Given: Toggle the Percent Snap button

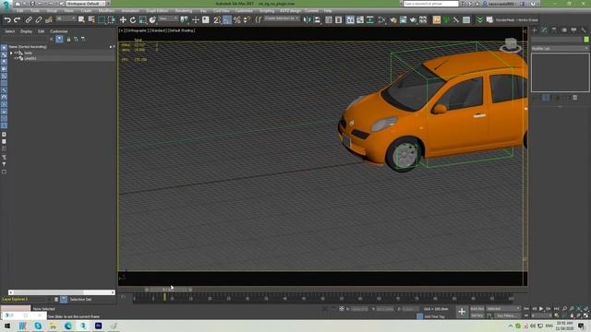Looking at the screenshot, I should tap(236, 20).
